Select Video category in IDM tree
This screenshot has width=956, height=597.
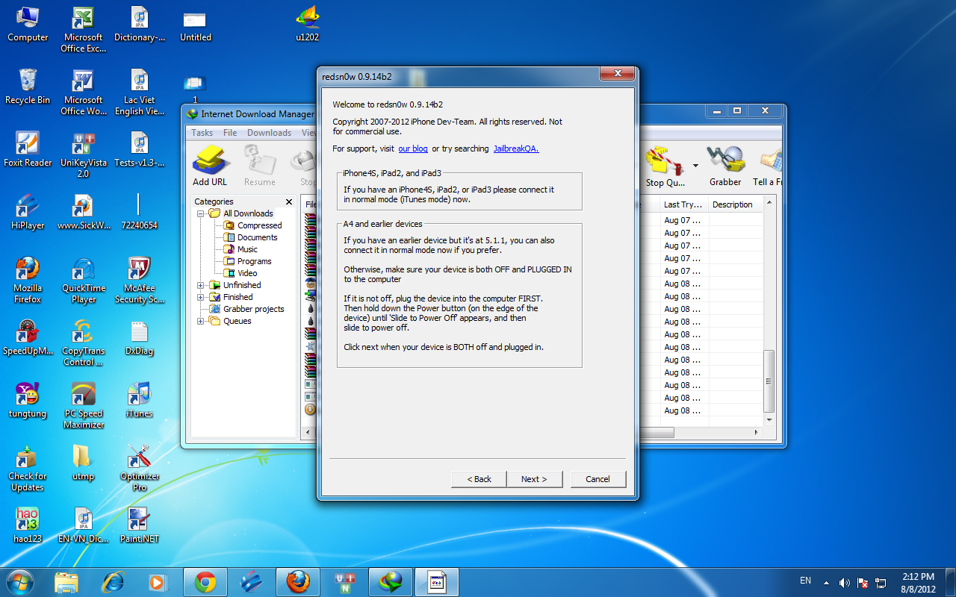pos(247,273)
